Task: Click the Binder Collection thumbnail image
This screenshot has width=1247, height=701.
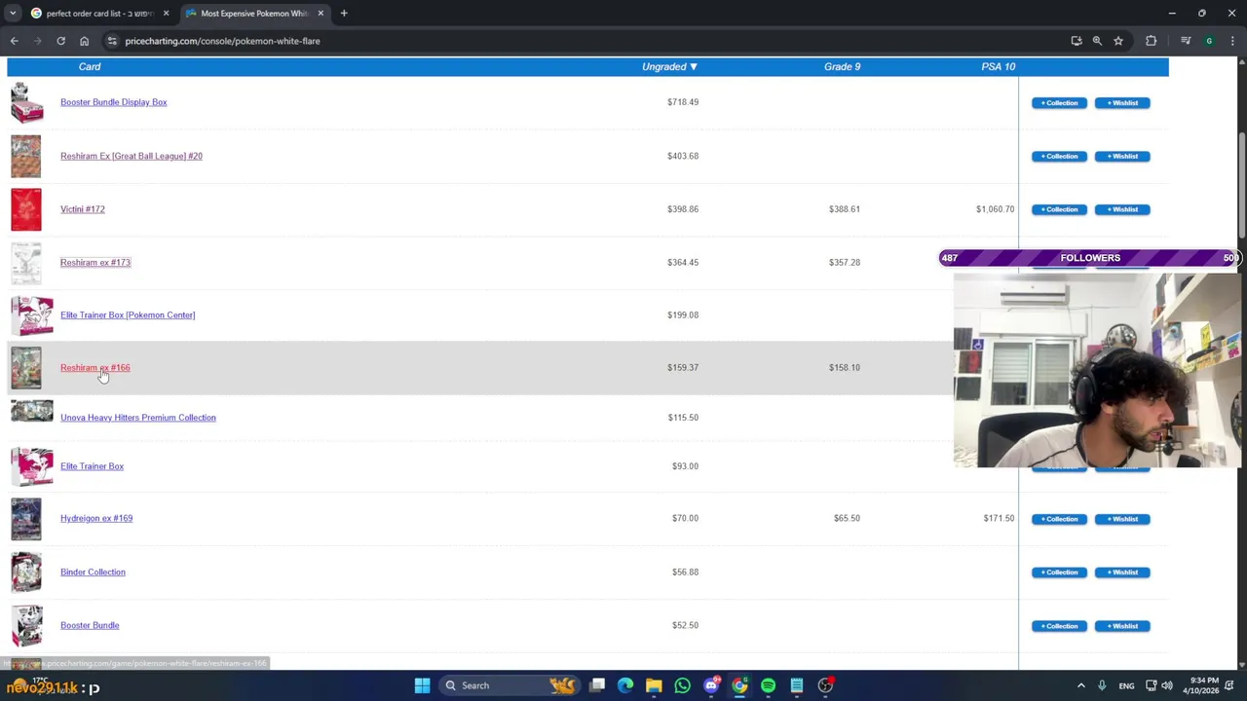Action: (26, 572)
